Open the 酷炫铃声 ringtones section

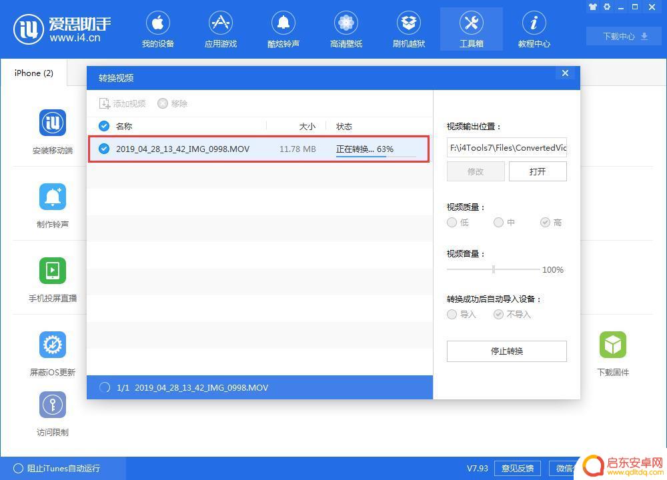[x=283, y=29]
